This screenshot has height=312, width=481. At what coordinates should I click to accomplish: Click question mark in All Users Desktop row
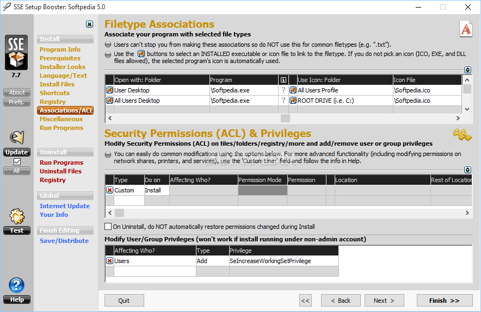point(283,101)
